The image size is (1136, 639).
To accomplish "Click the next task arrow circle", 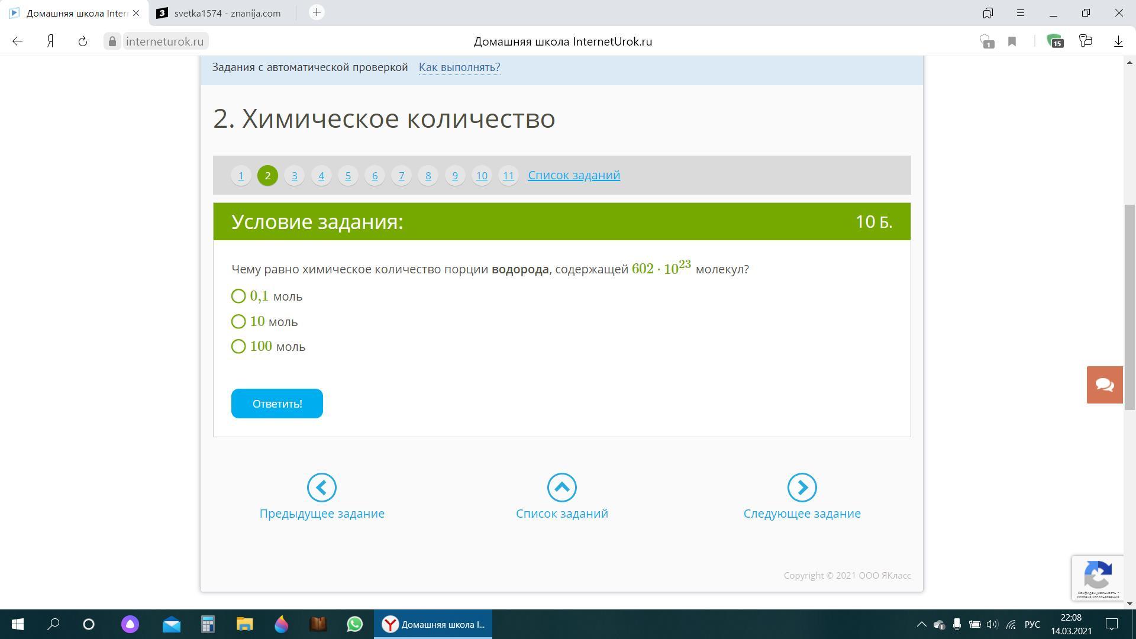I will (x=802, y=488).
